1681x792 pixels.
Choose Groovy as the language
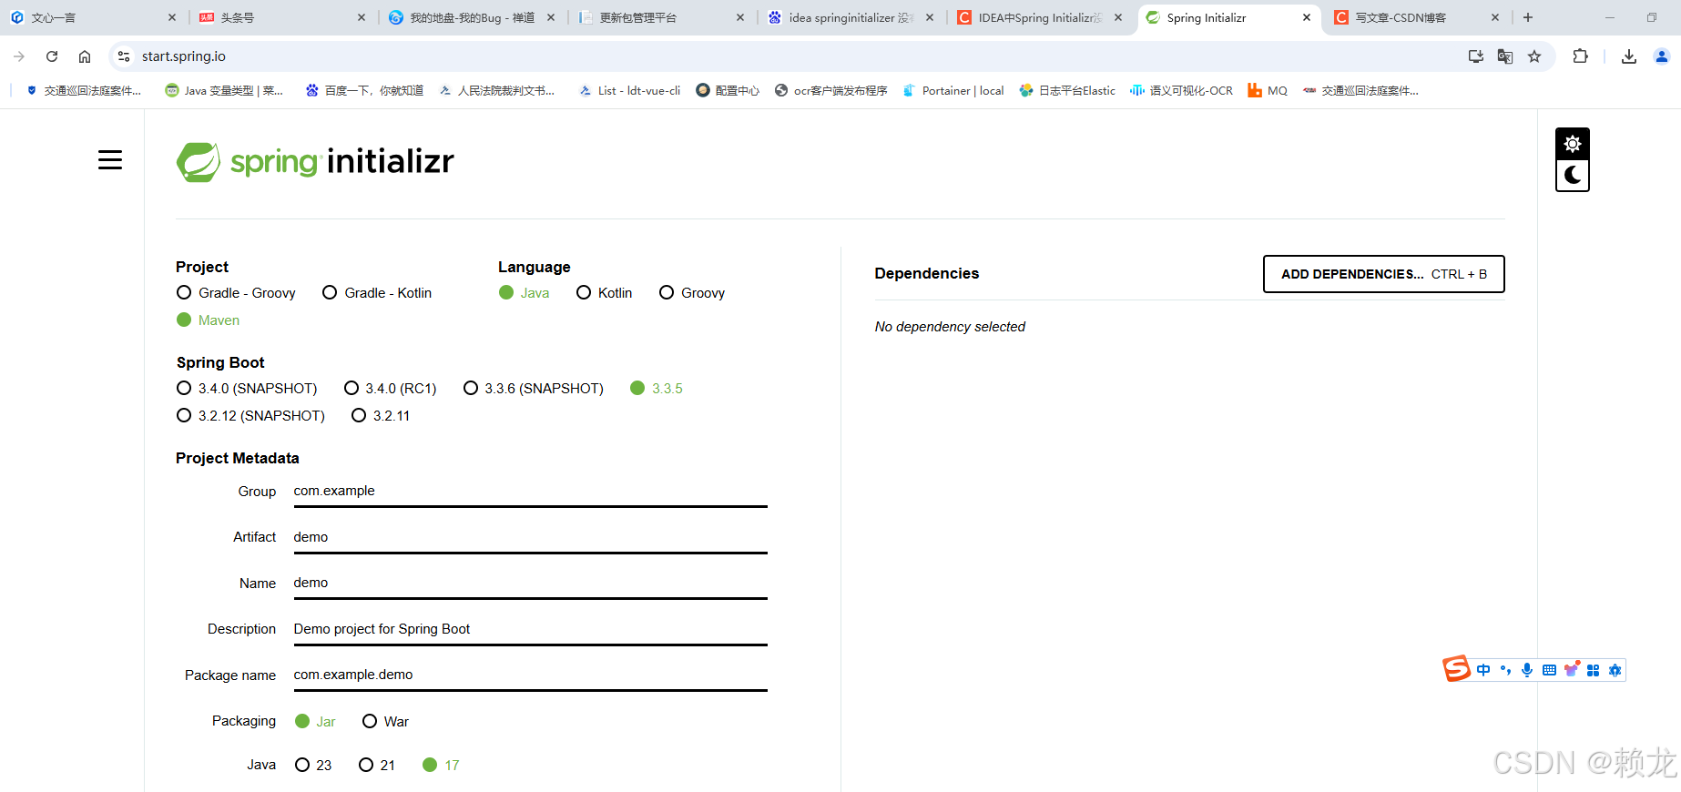pos(692,292)
